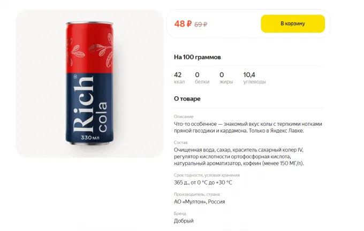Select the product description text about гвоздики
This screenshot has width=364, height=231.
point(248,127)
